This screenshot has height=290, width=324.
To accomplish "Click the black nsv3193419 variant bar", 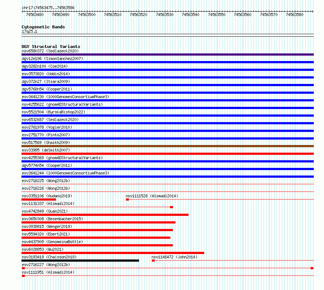I will point(80,261).
